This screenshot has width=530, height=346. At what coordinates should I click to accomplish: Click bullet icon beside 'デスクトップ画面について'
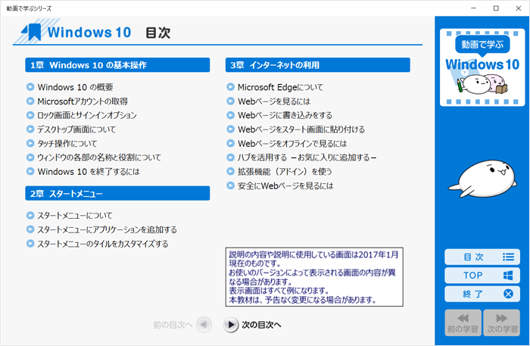[30, 129]
